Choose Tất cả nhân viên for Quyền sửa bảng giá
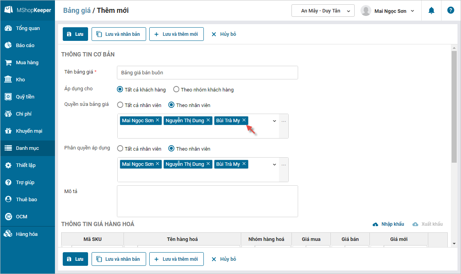This screenshot has width=461, height=274. pyautogui.click(x=120, y=105)
